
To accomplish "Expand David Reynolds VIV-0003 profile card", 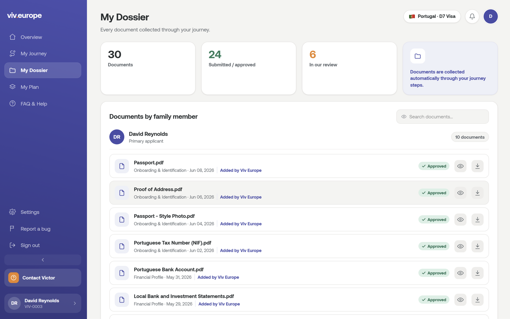I will [x=43, y=303].
